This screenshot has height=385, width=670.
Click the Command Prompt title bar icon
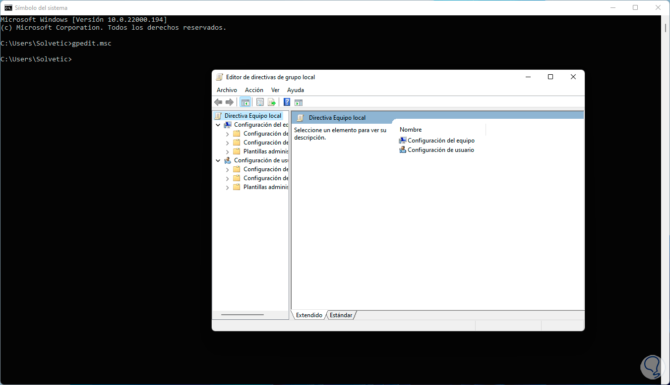pyautogui.click(x=8, y=7)
